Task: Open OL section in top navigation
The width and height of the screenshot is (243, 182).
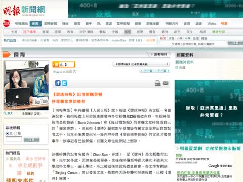Action: pos(99,24)
